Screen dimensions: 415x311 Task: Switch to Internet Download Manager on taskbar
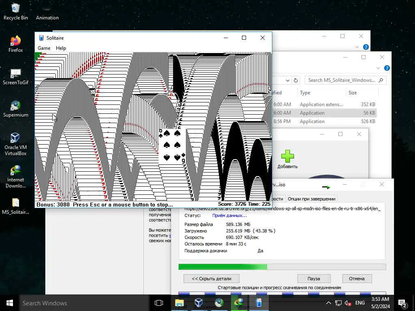tap(239, 303)
